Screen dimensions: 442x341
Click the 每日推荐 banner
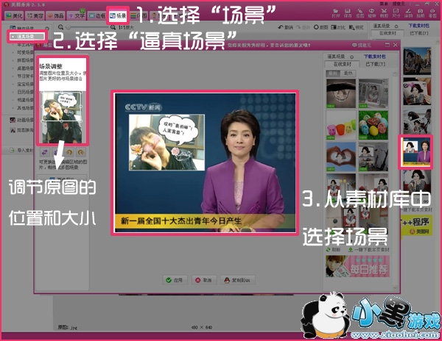(357, 266)
